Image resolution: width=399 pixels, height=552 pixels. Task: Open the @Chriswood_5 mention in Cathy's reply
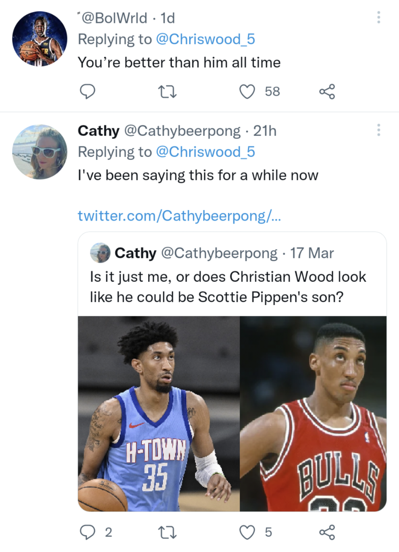205,152
